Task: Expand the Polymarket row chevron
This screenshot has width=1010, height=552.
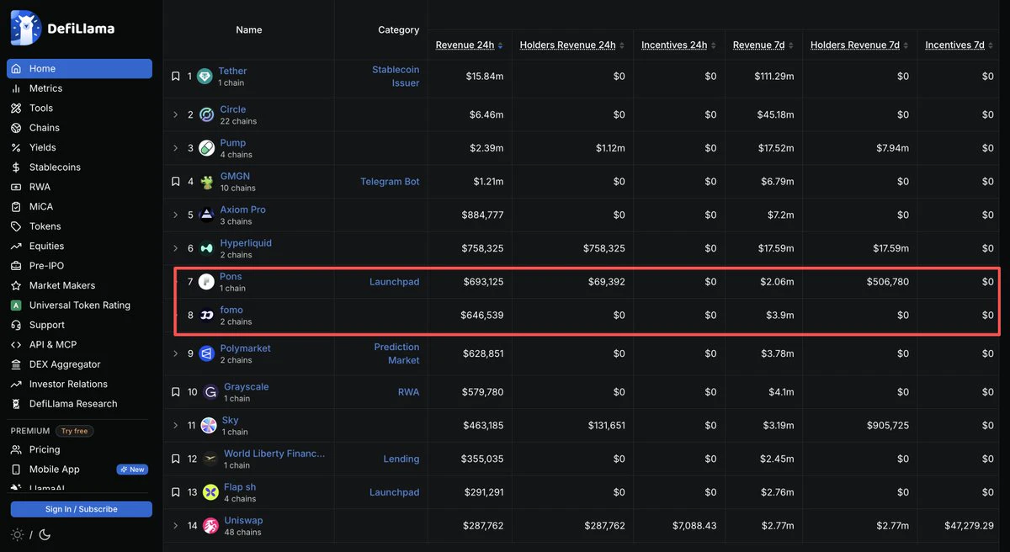Action: click(x=176, y=353)
